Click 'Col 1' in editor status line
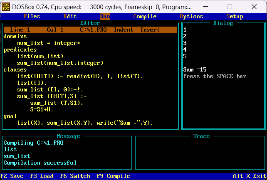This screenshot has height=180, width=267. click(x=55, y=30)
